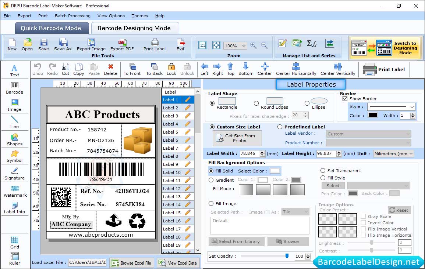This screenshot has height=269, width=425.
Task: Pick border Color black swatch
Action: pyautogui.click(x=372, y=115)
